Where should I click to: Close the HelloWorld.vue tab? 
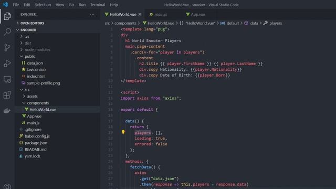pyautogui.click(x=140, y=14)
